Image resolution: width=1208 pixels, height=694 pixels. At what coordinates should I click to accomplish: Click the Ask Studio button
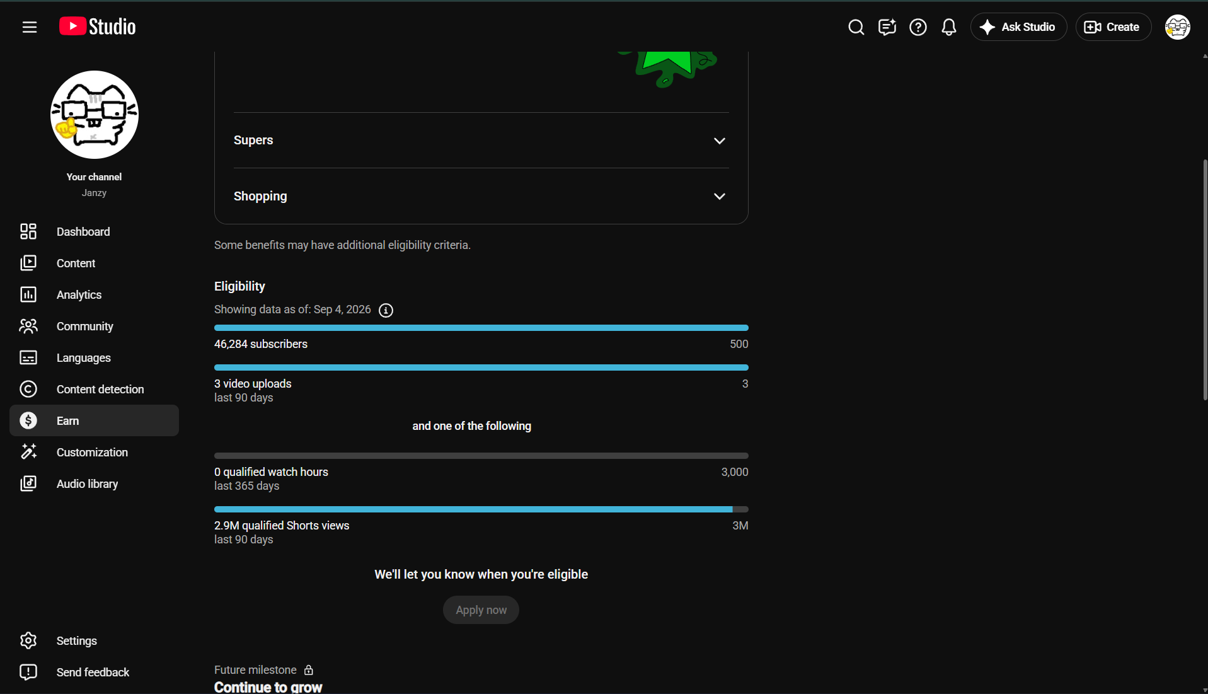point(1018,27)
